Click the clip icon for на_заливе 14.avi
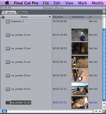This screenshot has width=106, height=114. click(x=8, y=35)
